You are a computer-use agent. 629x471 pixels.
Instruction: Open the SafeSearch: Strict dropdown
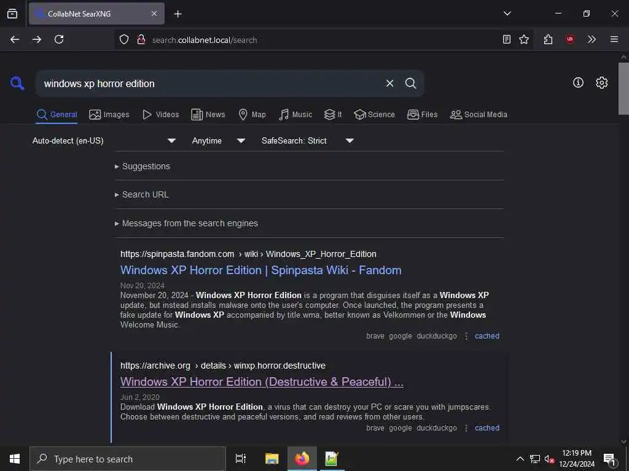307,140
